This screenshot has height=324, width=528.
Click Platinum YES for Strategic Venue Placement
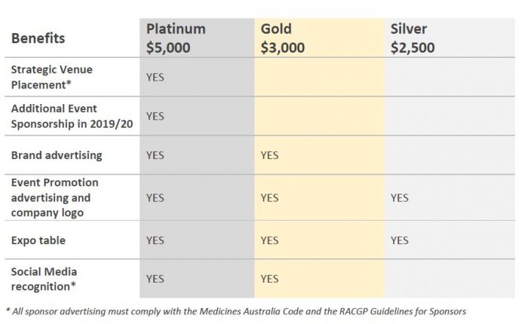tap(155, 77)
